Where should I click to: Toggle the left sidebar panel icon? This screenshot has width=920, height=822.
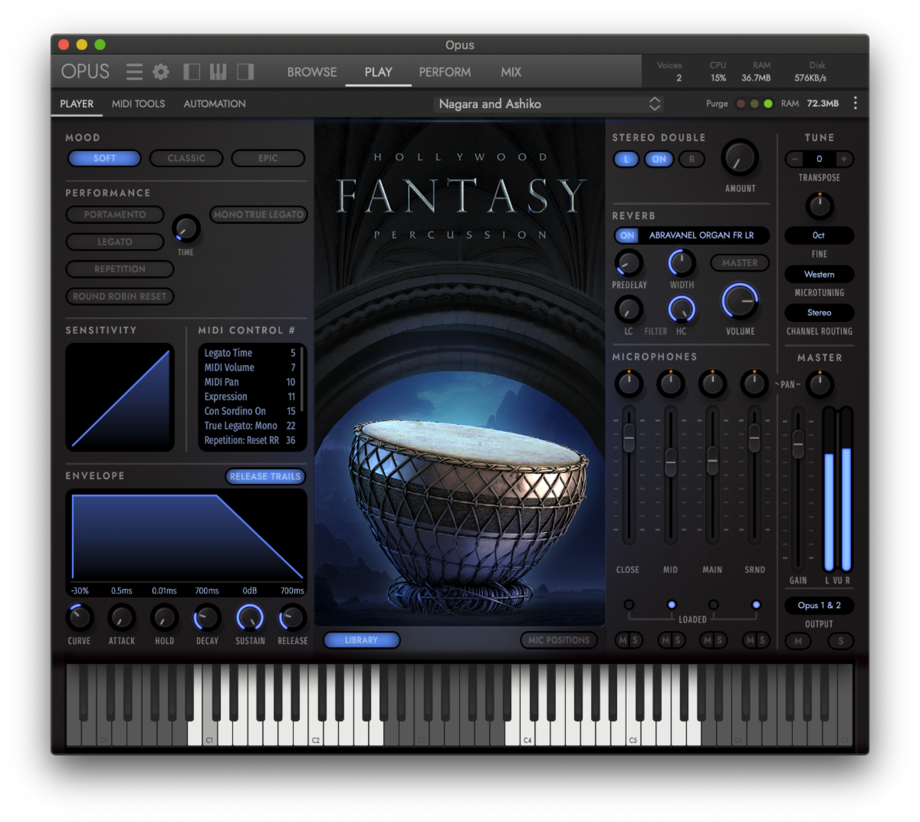(192, 72)
